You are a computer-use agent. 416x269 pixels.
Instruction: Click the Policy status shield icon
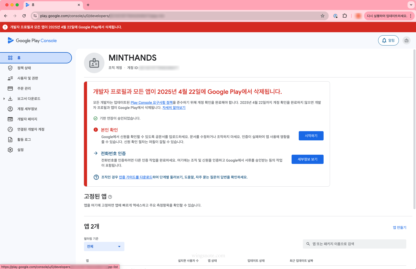tap(10, 68)
